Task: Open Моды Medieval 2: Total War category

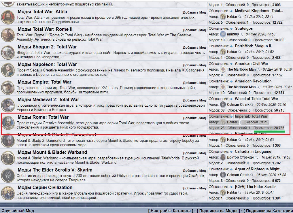Action: 48,99
